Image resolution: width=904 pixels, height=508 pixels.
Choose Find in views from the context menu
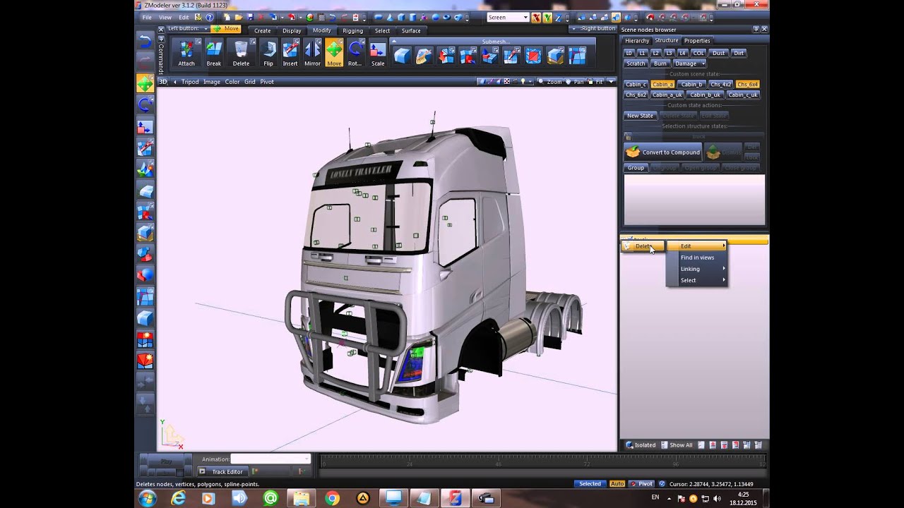coord(697,258)
